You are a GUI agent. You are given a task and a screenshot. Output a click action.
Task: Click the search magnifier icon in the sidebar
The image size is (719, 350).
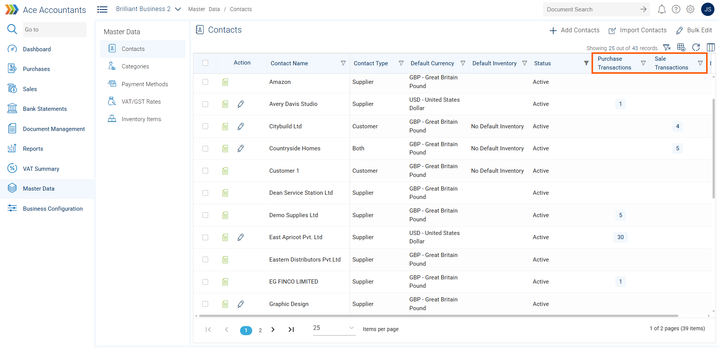click(x=12, y=29)
